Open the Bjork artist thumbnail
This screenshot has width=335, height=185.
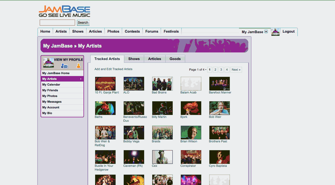pyautogui.click(x=191, y=108)
